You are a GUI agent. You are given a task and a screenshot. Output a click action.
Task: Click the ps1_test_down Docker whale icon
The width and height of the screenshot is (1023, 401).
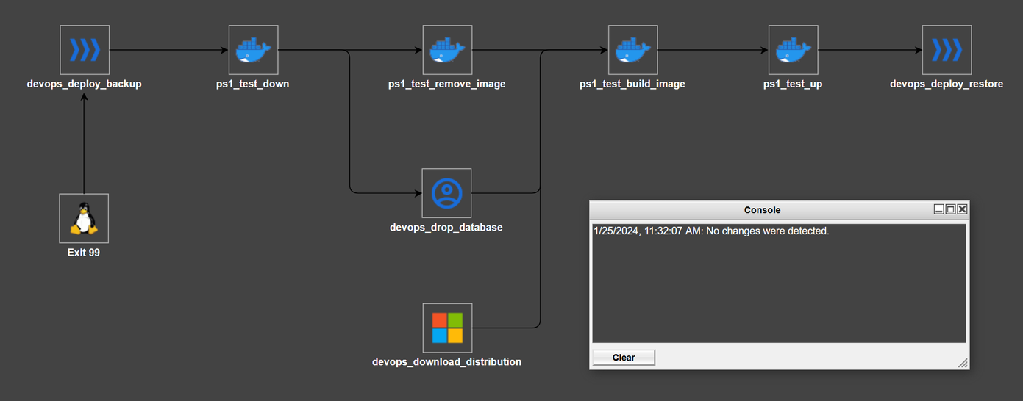(253, 50)
